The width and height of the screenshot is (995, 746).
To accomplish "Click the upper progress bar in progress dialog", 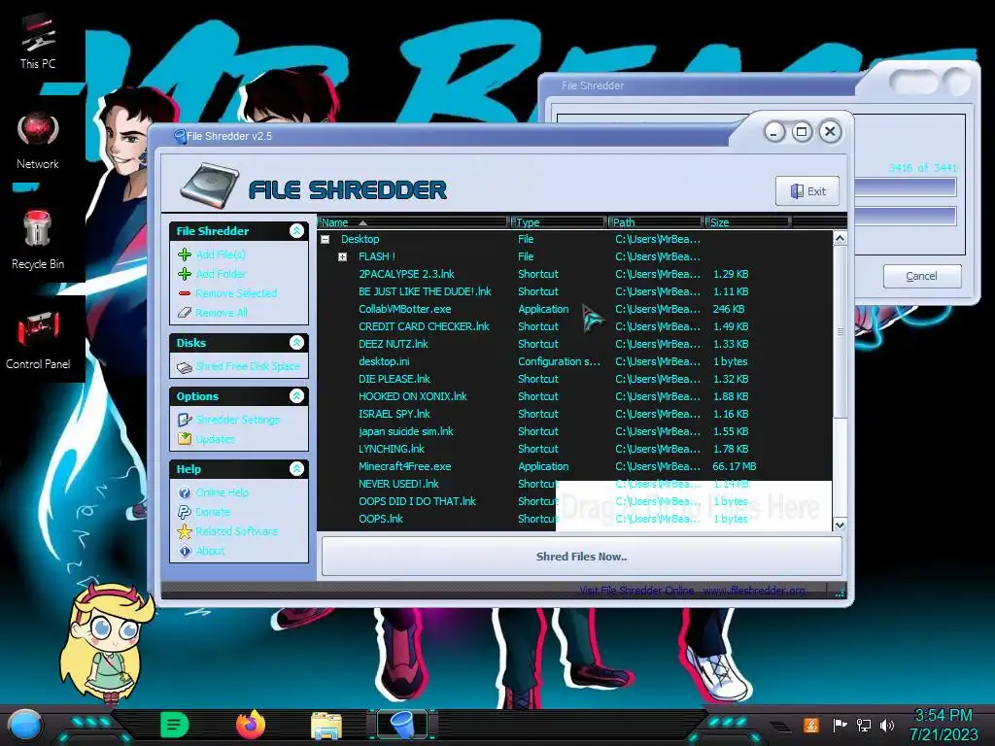I will 905,187.
